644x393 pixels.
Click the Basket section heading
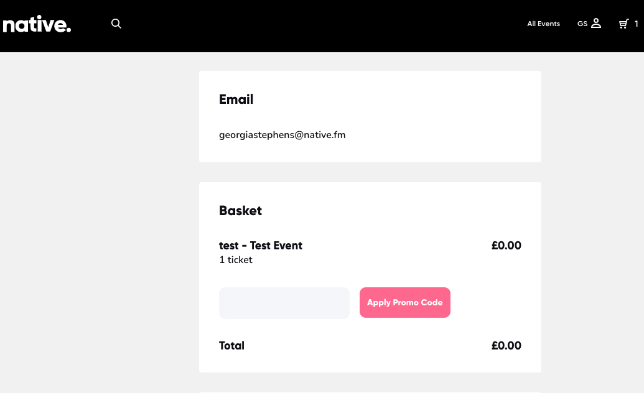(x=240, y=211)
